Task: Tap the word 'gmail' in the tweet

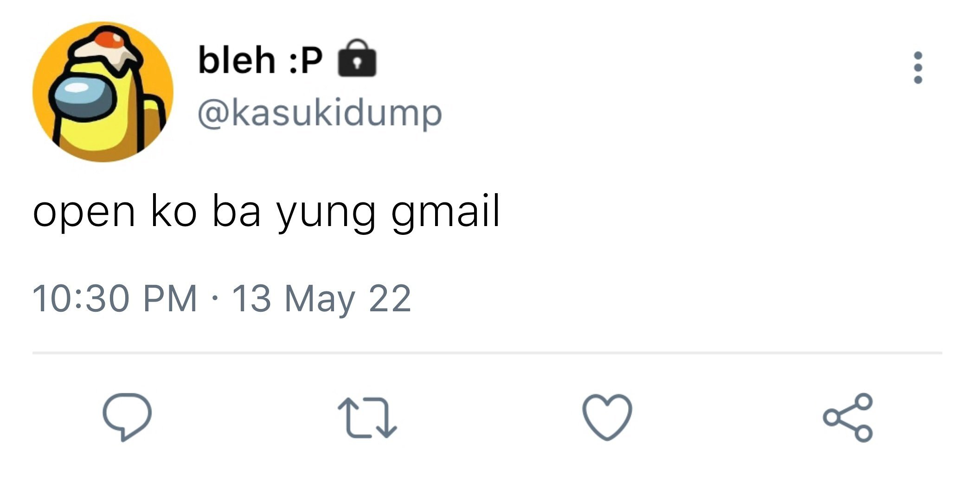Action: pos(446,212)
